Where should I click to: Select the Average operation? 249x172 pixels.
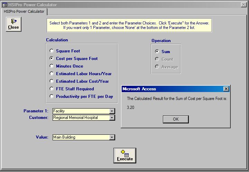[166, 67]
